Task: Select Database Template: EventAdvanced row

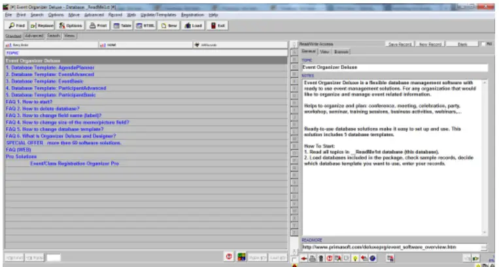Action: point(146,74)
